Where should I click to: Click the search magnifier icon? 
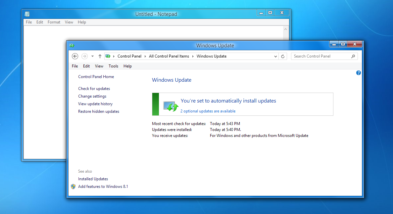pyautogui.click(x=353, y=56)
